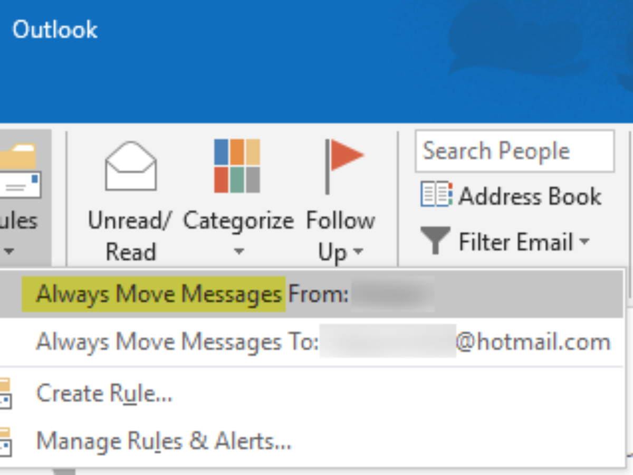The image size is (633, 475).
Task: Select Create Rule... menu entry
Action: (104, 394)
